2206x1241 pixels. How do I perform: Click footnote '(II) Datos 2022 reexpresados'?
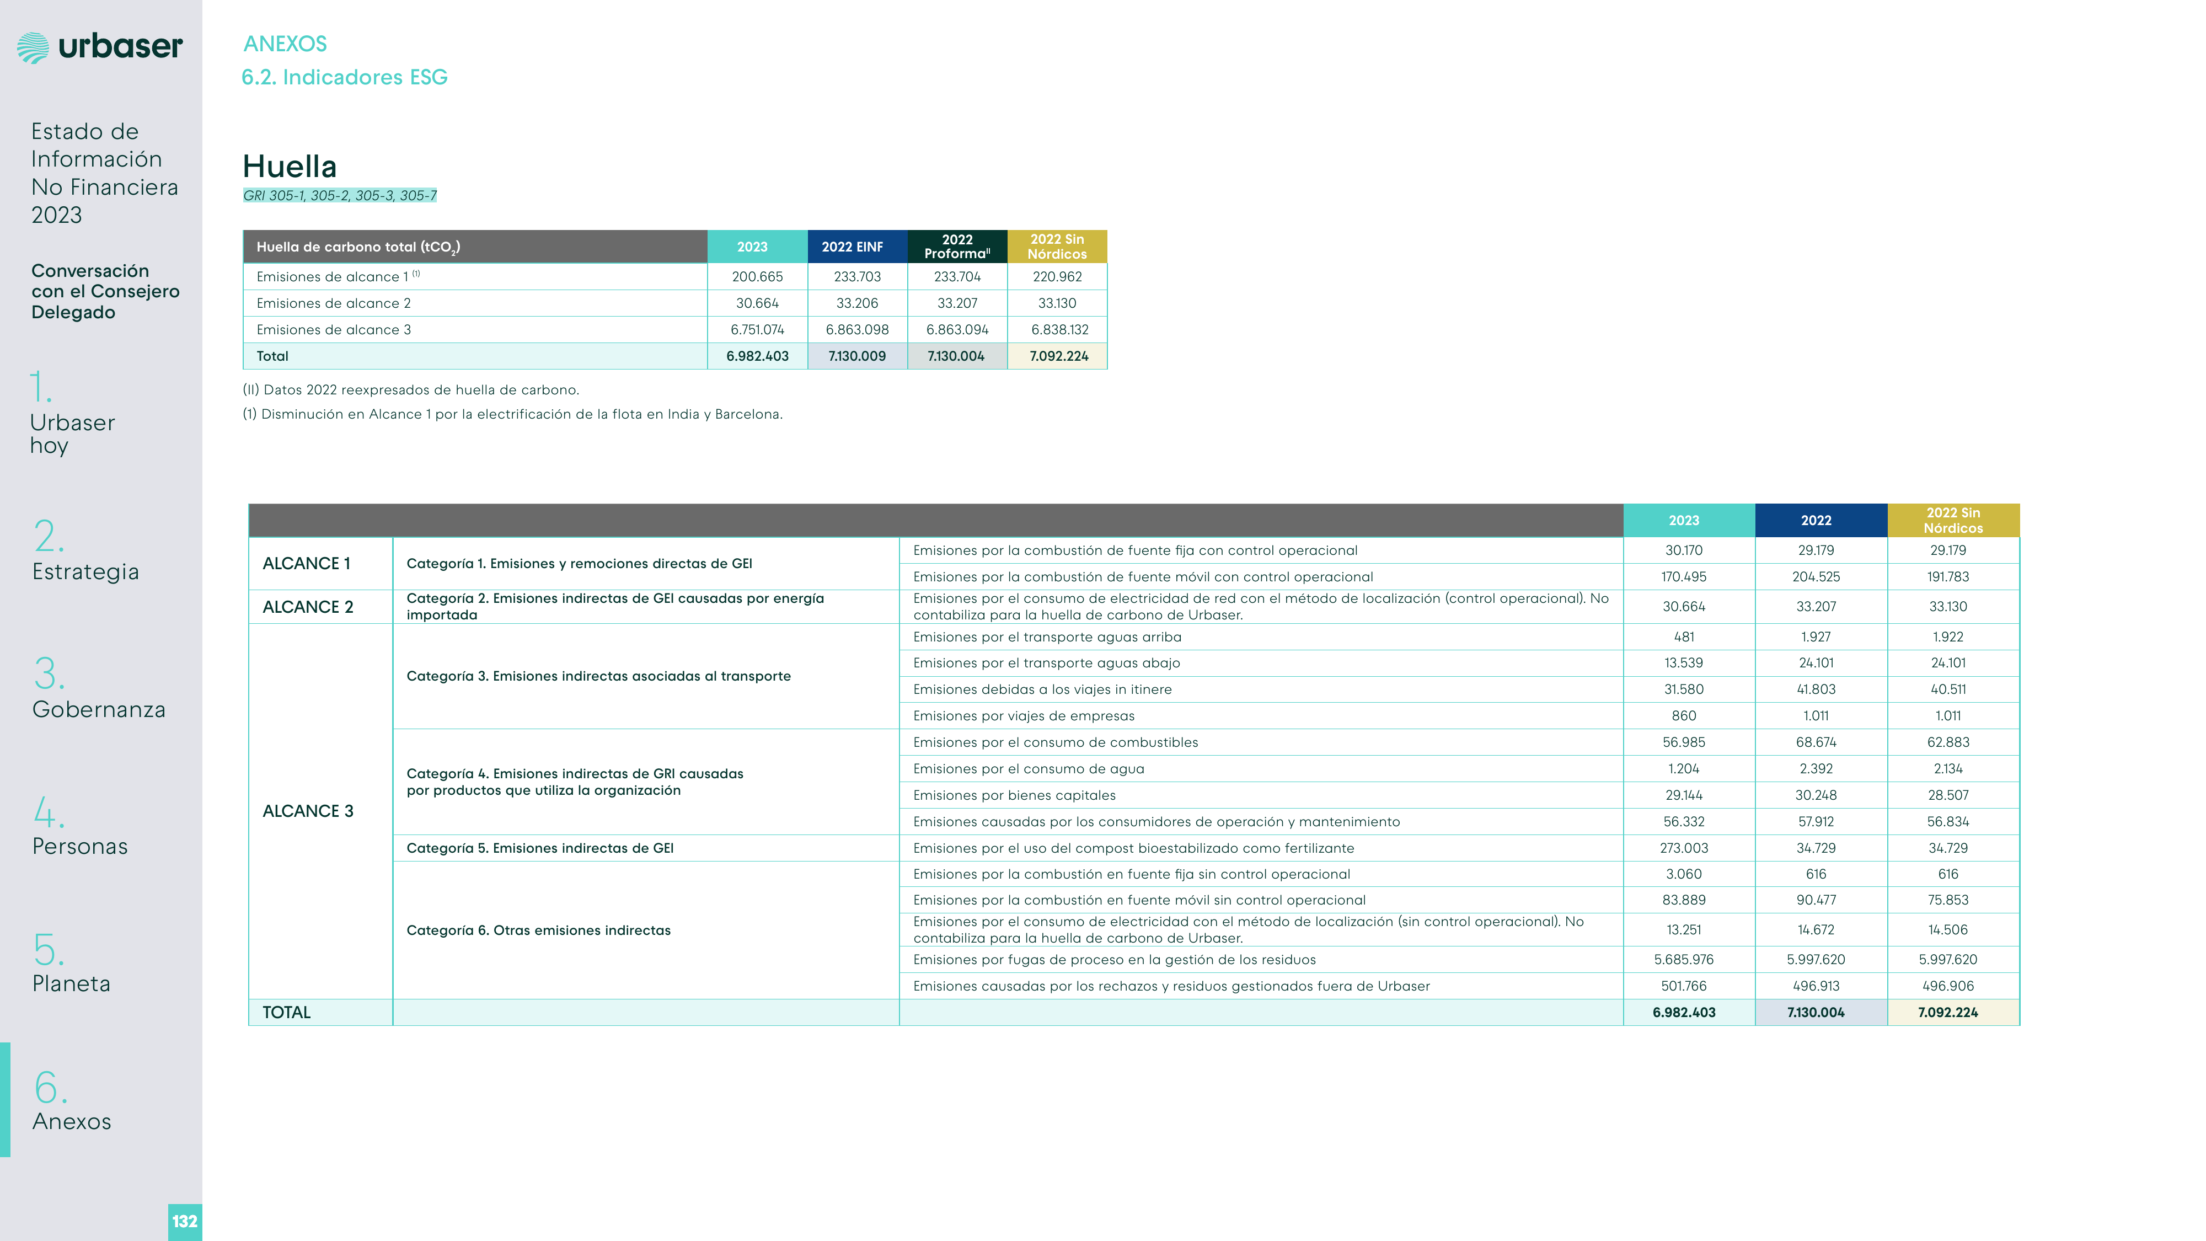[x=411, y=390]
